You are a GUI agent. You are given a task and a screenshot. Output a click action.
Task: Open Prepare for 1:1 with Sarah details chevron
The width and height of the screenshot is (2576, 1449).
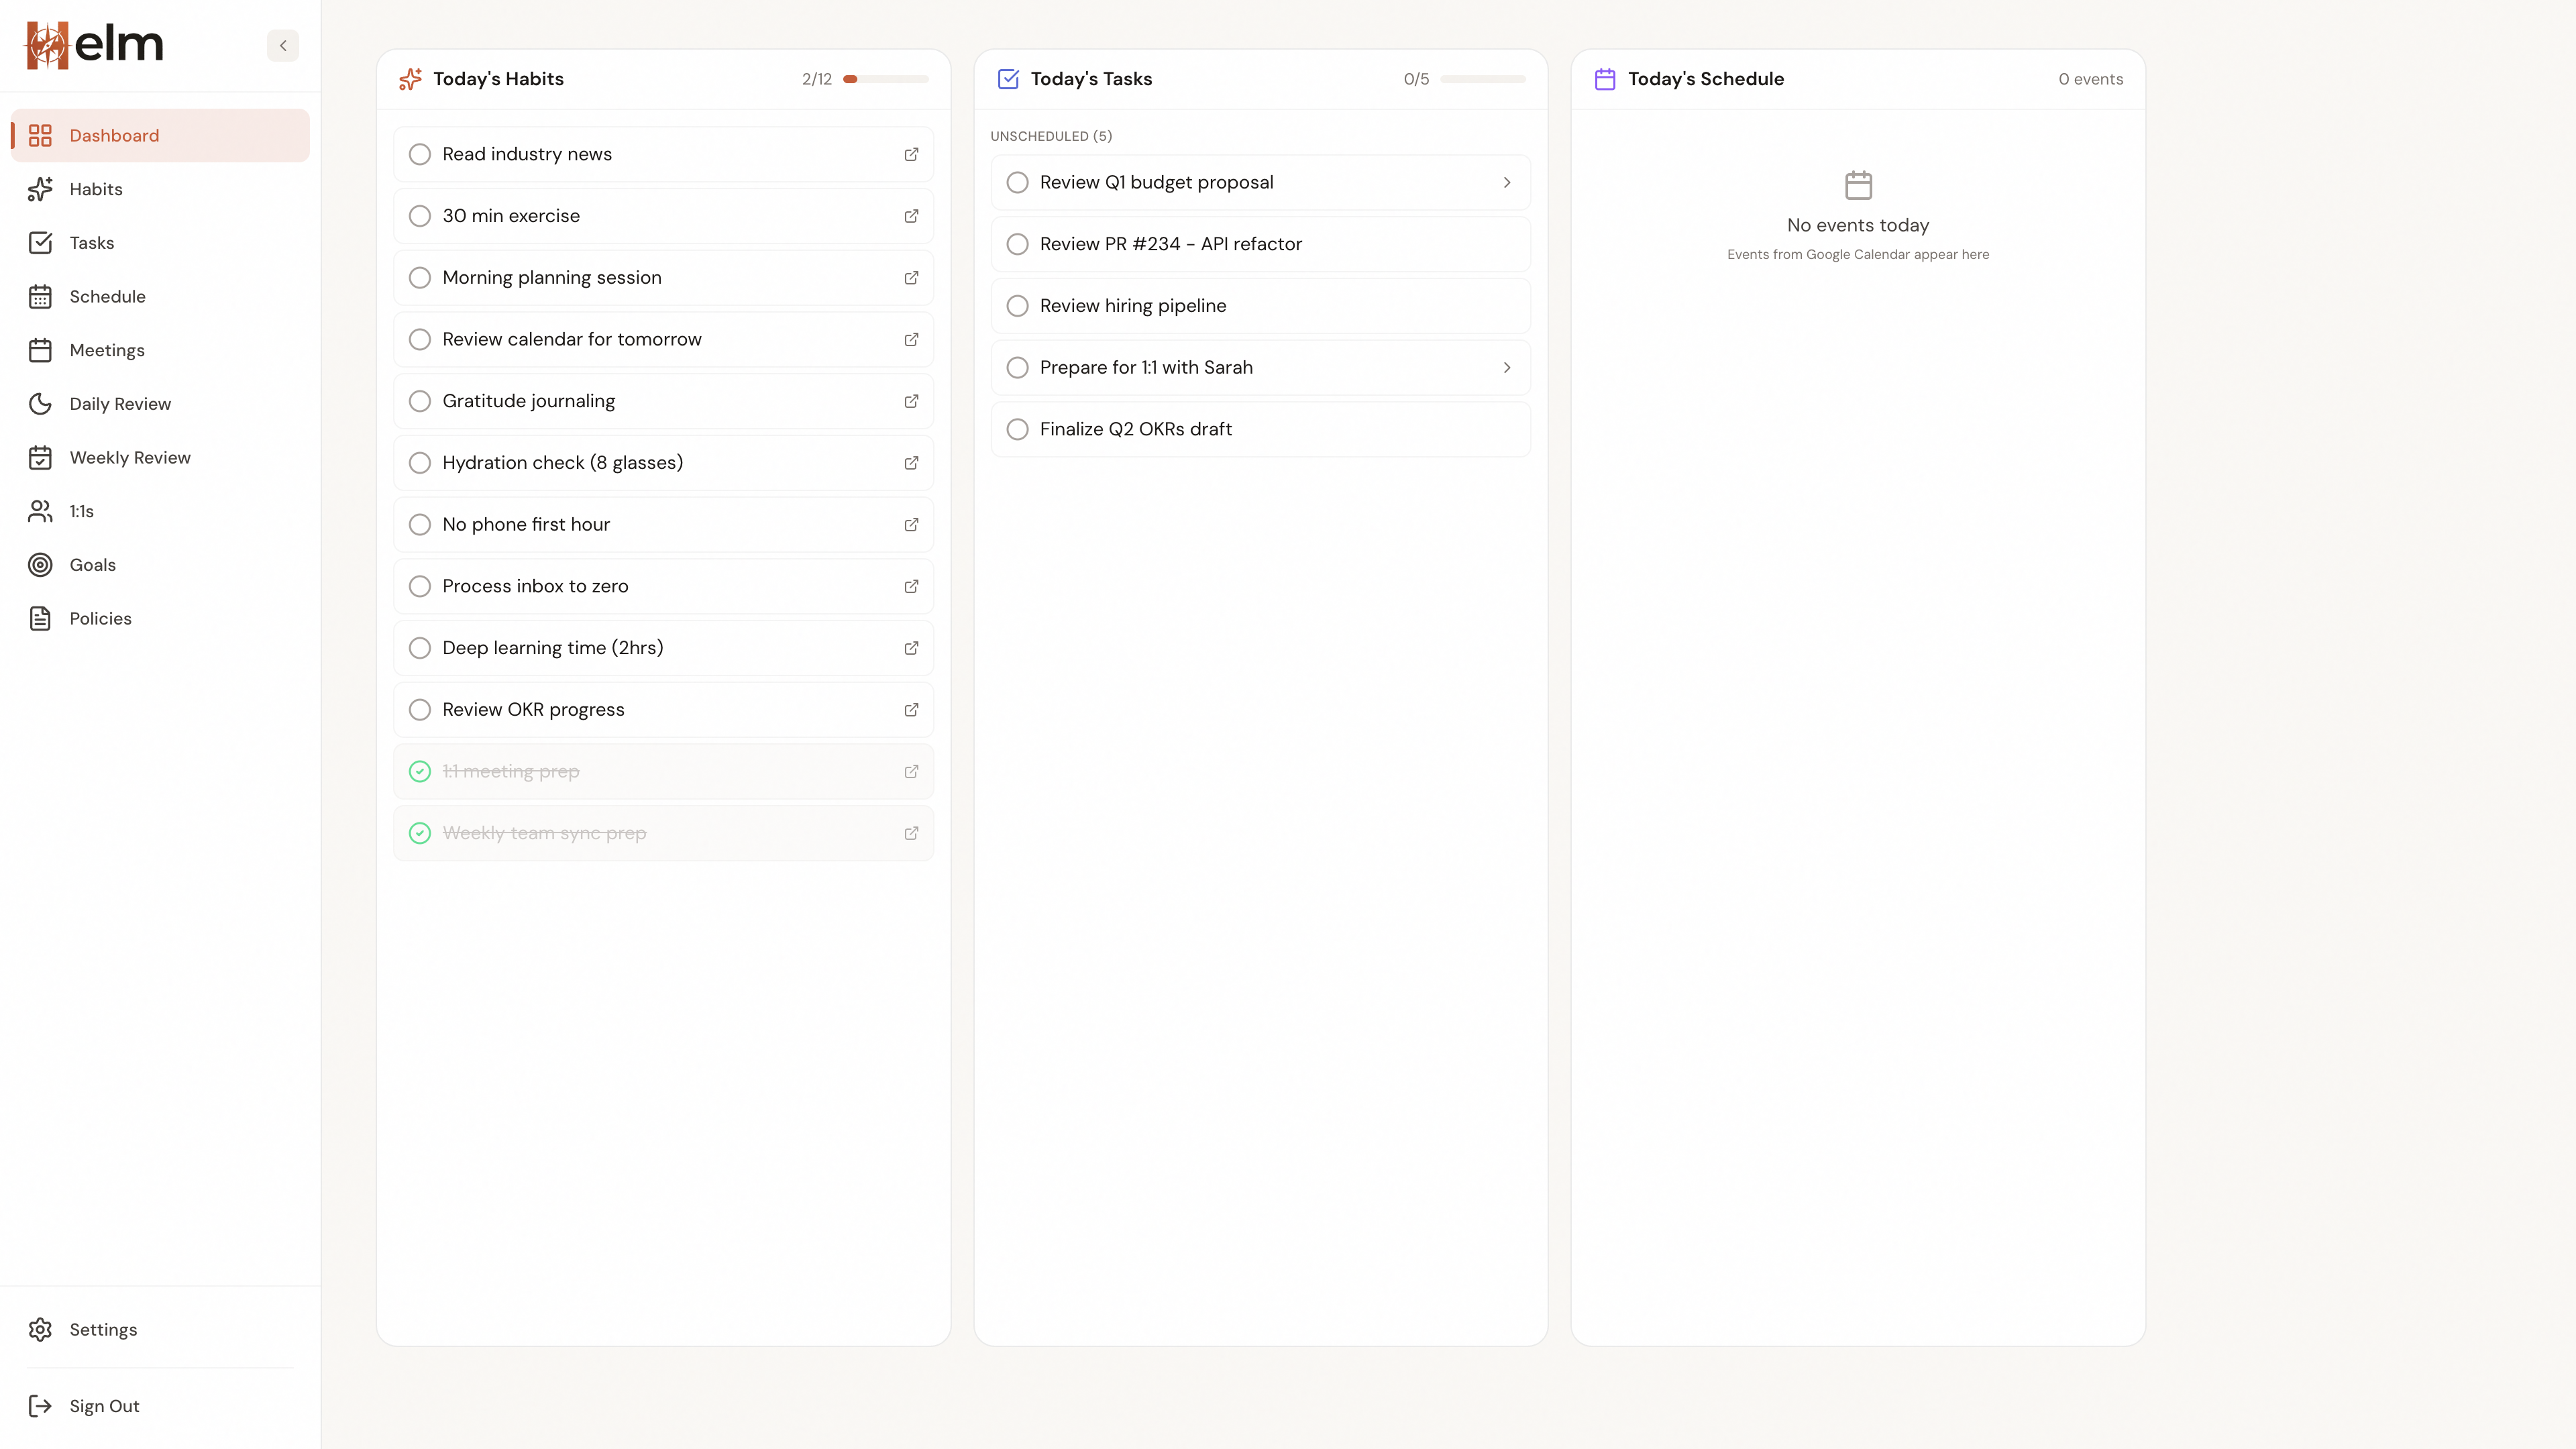[x=1507, y=367]
